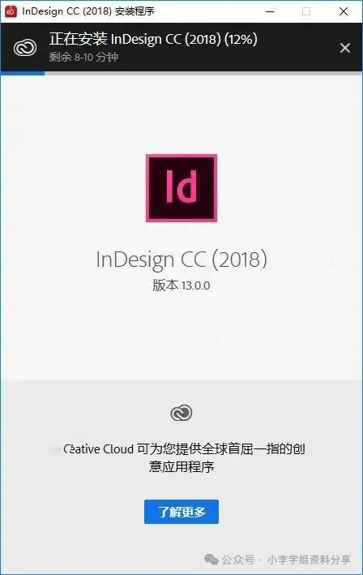
Task: Click the 版本 13.0.0 version label
Action: tap(181, 285)
